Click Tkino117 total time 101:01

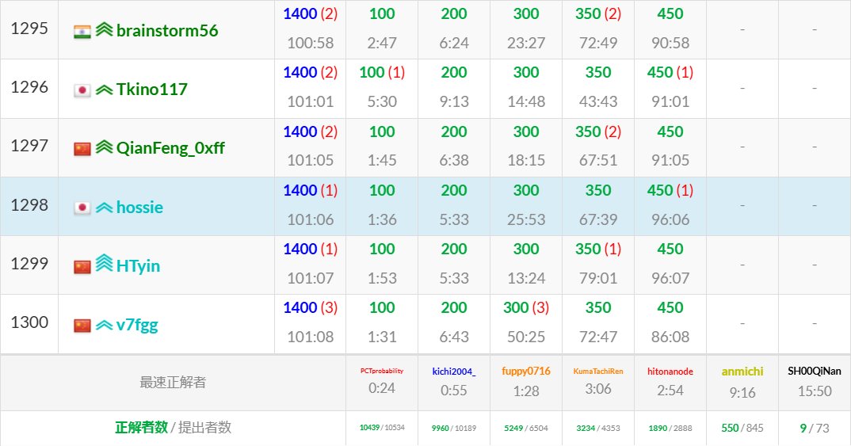point(311,101)
